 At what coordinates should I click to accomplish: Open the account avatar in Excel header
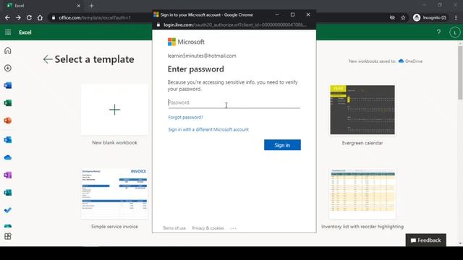[455, 32]
